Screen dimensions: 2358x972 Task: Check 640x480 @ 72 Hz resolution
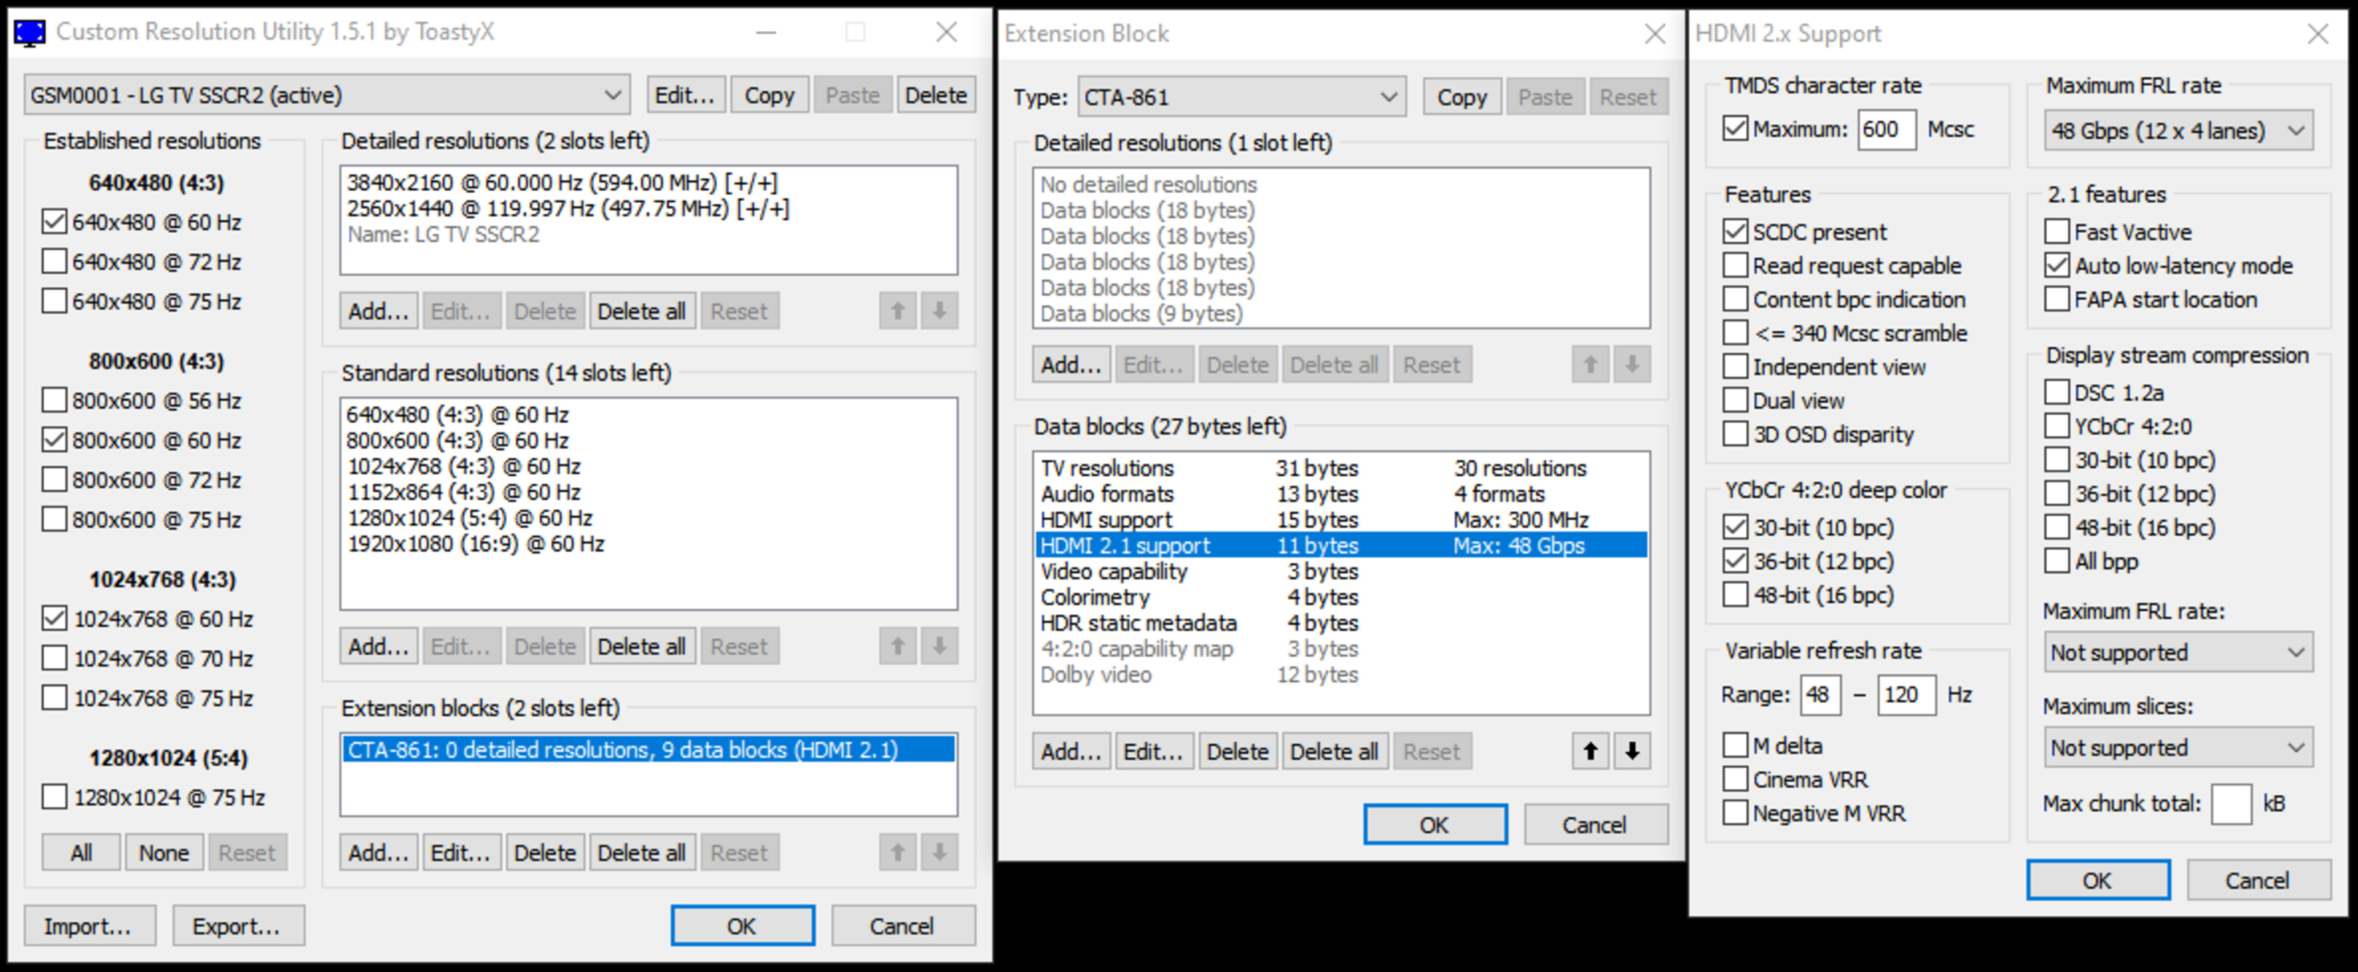(x=55, y=263)
